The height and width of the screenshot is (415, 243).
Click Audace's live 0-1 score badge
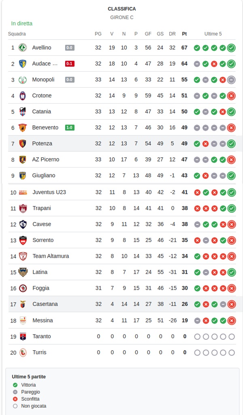[70, 64]
